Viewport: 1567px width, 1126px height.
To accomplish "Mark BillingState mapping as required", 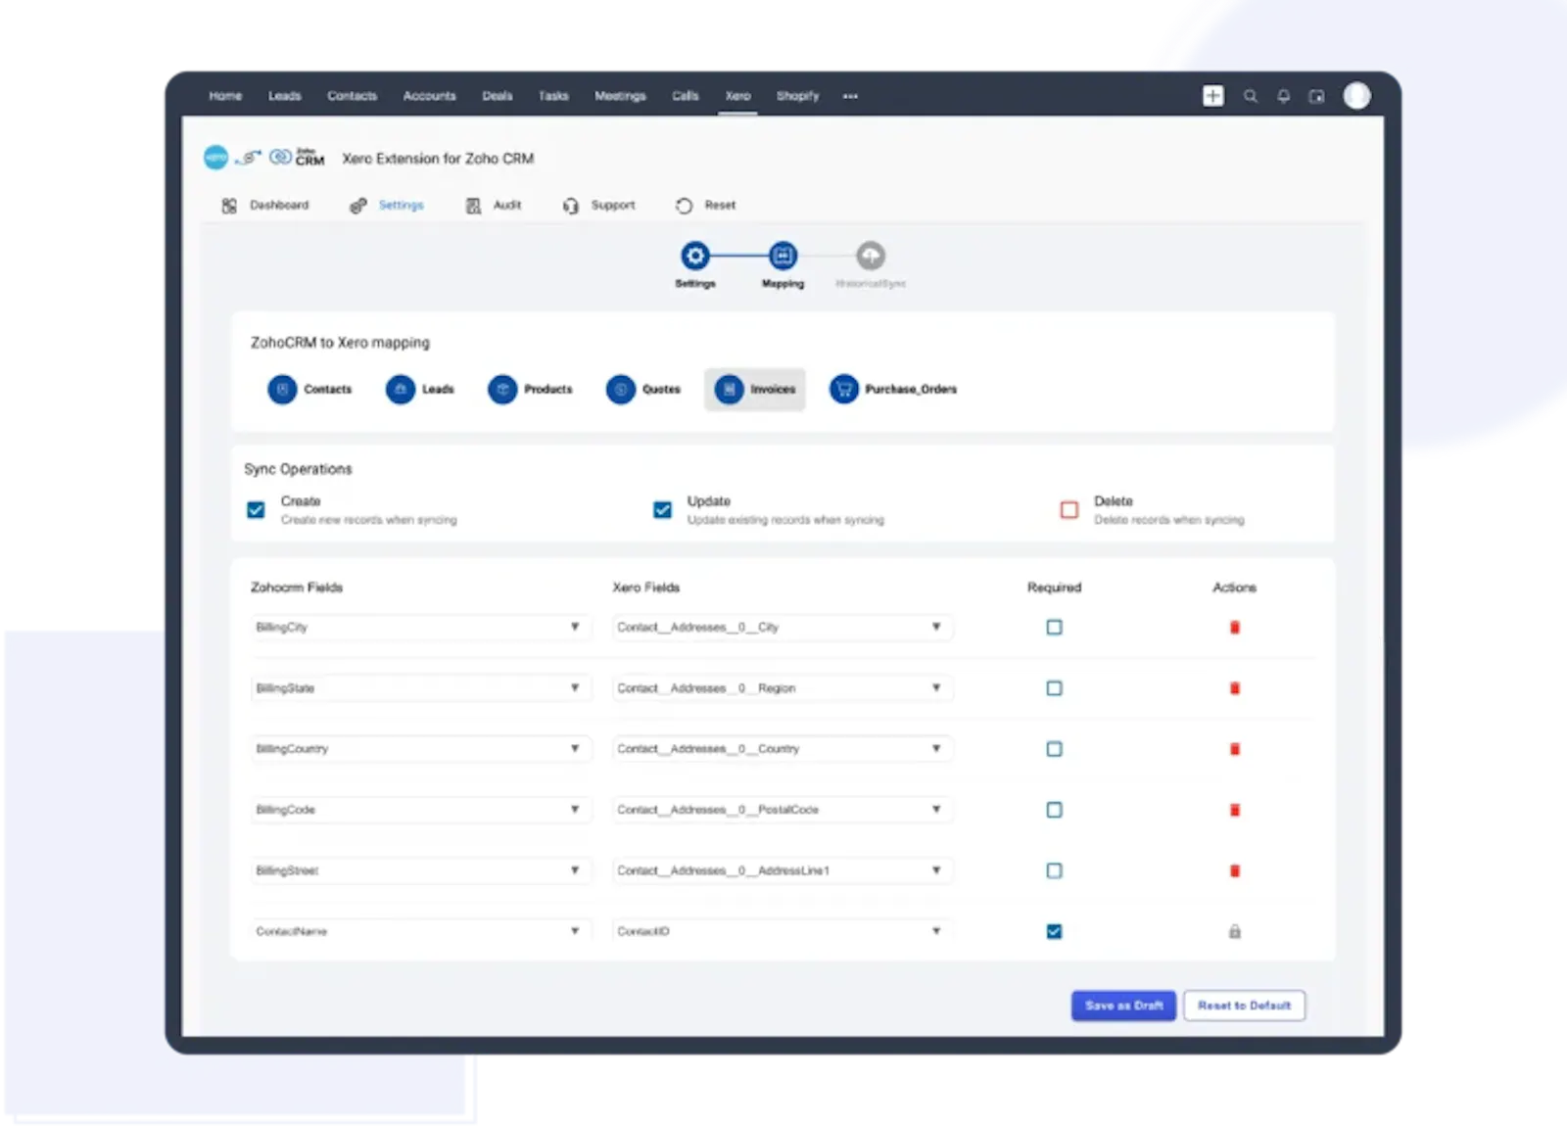I will coord(1054,688).
